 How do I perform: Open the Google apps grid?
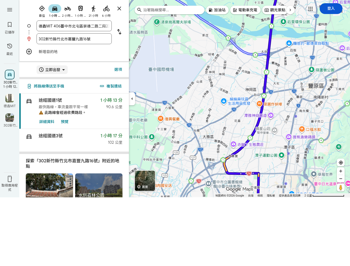coord(311,9)
